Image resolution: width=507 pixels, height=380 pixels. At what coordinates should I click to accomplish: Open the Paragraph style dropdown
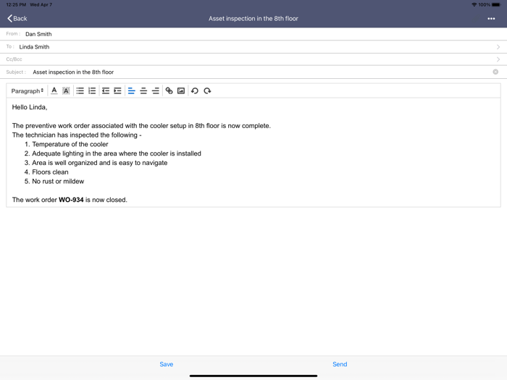coord(28,90)
